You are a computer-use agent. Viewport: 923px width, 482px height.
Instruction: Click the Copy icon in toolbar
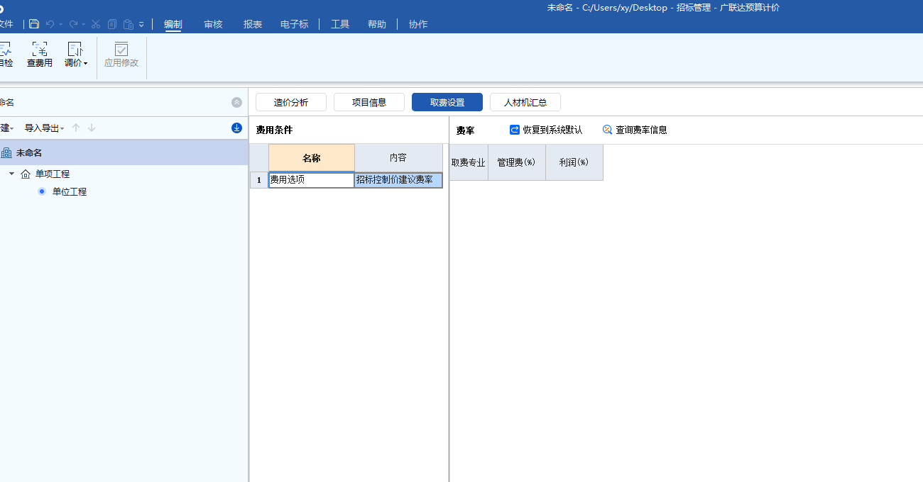tap(111, 23)
